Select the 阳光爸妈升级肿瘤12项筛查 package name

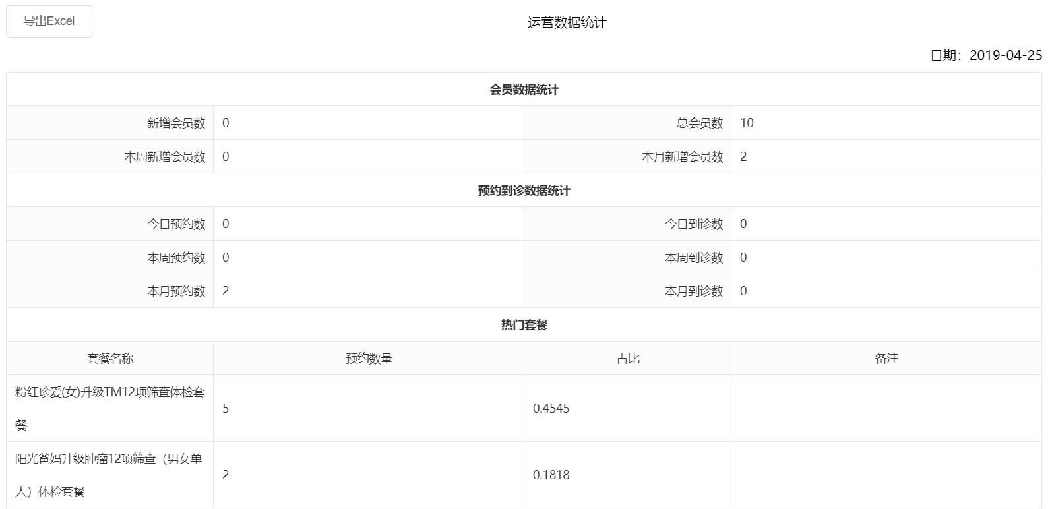pos(109,475)
